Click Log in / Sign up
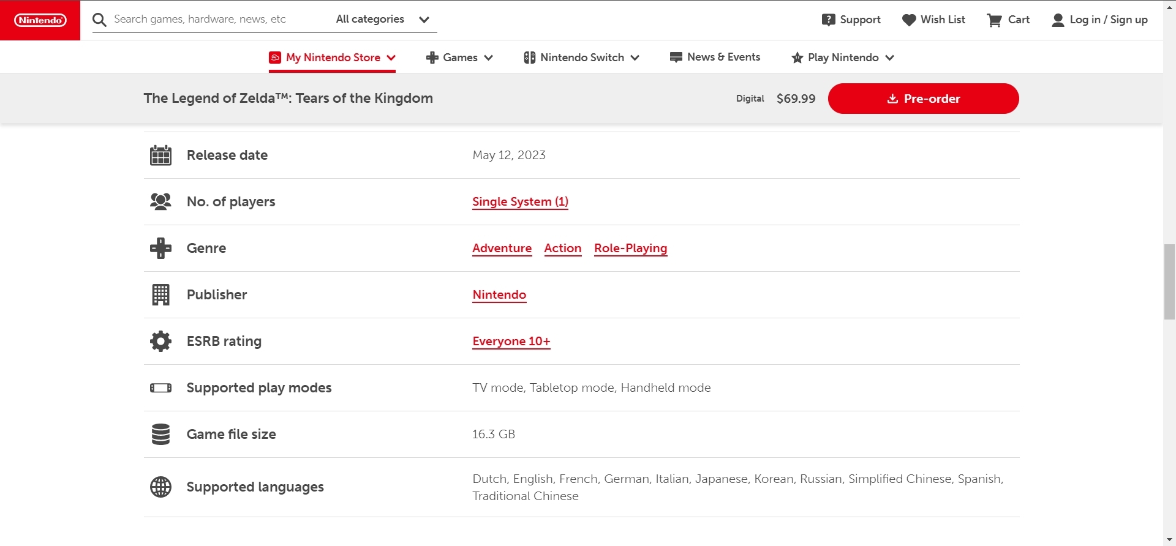 (x=1099, y=20)
